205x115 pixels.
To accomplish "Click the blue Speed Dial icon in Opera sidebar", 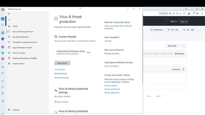I will [3, 19].
